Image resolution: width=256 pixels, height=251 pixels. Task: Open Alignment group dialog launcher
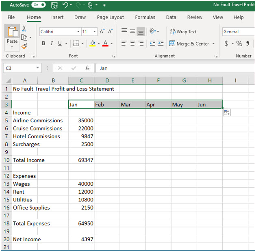pos(216,56)
